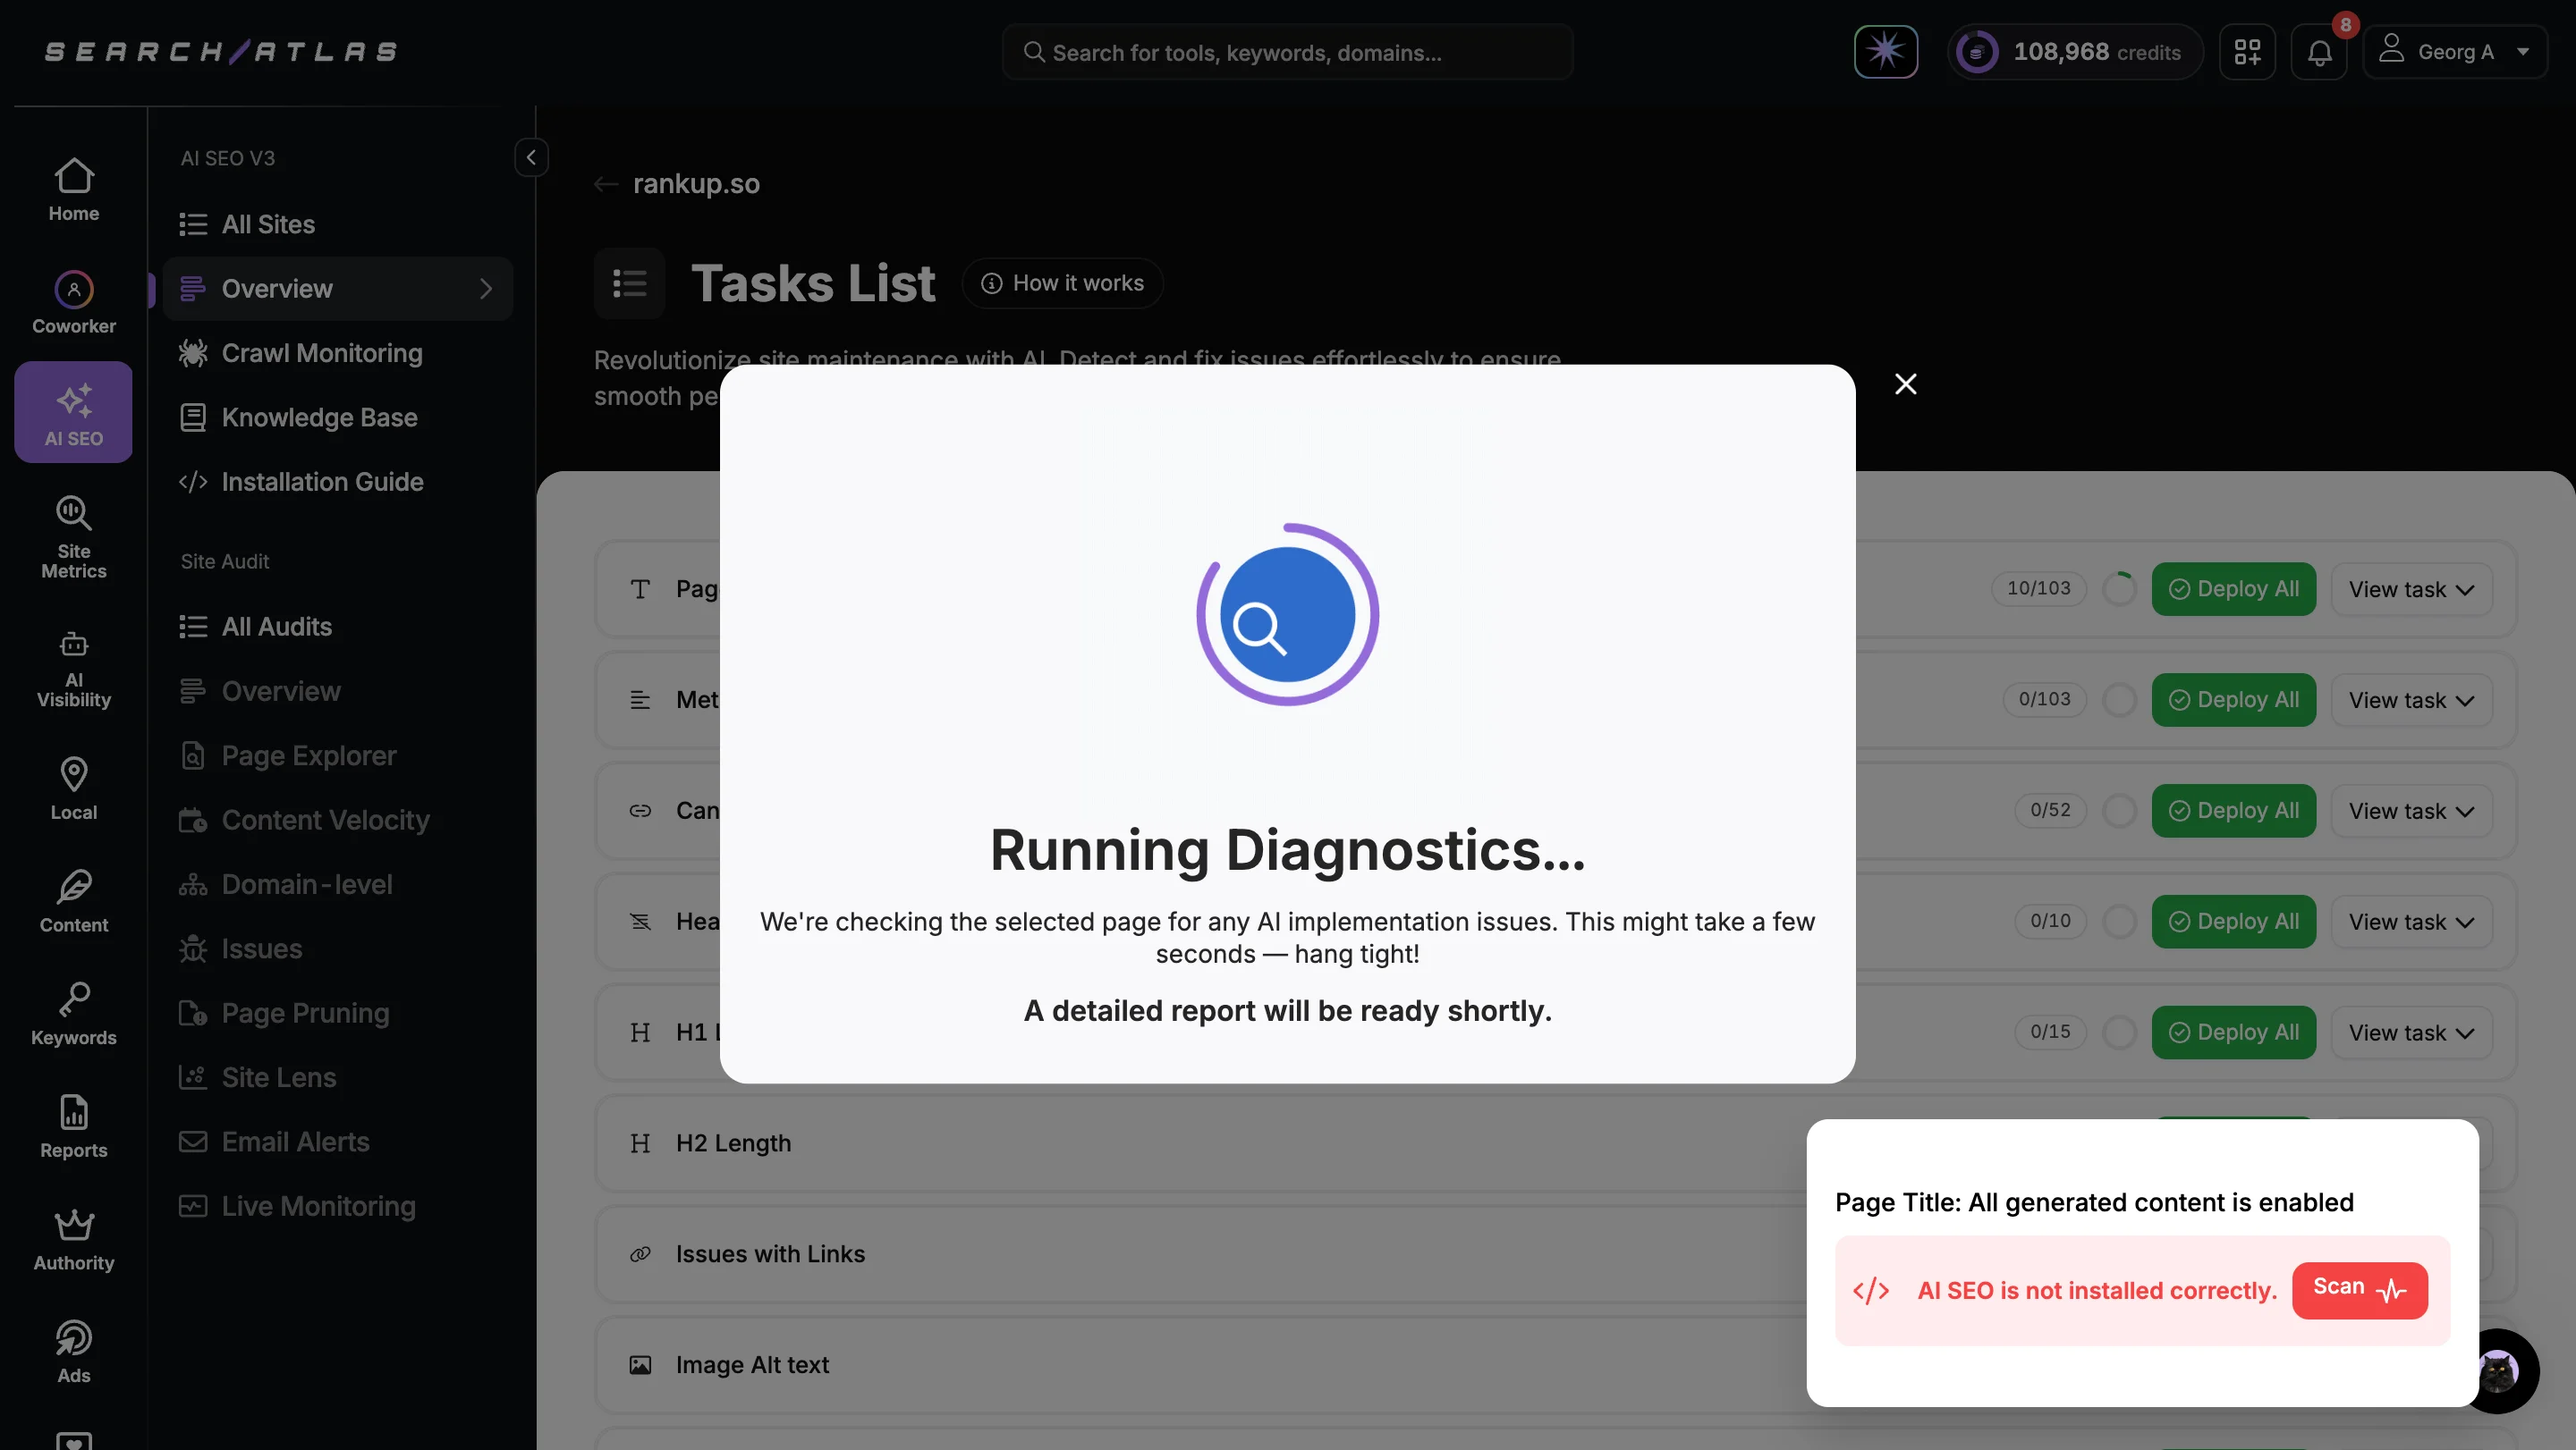
Task: Click the magnifier diagnostics spinner icon
Action: (1287, 613)
